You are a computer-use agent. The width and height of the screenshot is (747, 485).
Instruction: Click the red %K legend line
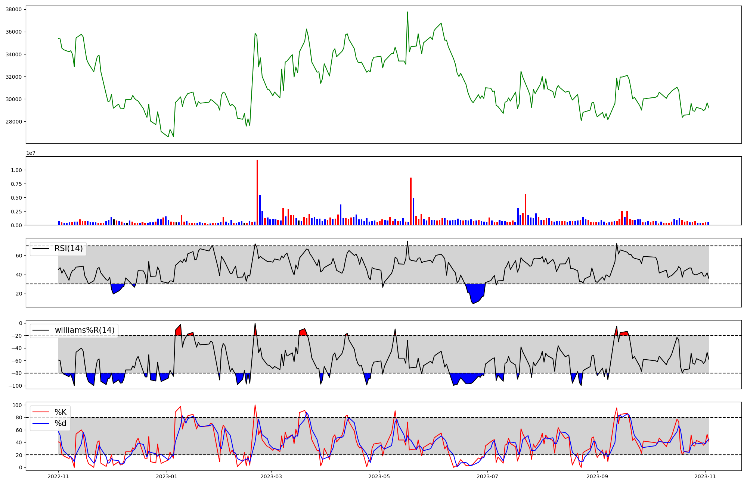click(41, 412)
